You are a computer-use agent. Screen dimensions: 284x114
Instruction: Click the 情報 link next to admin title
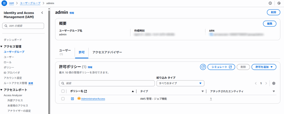72,13
